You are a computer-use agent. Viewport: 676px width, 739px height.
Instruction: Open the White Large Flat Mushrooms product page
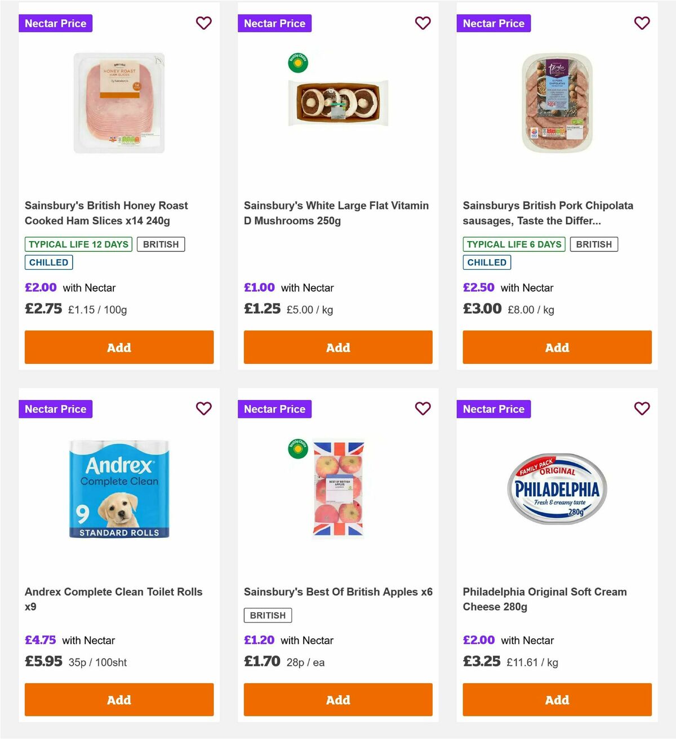click(x=336, y=213)
